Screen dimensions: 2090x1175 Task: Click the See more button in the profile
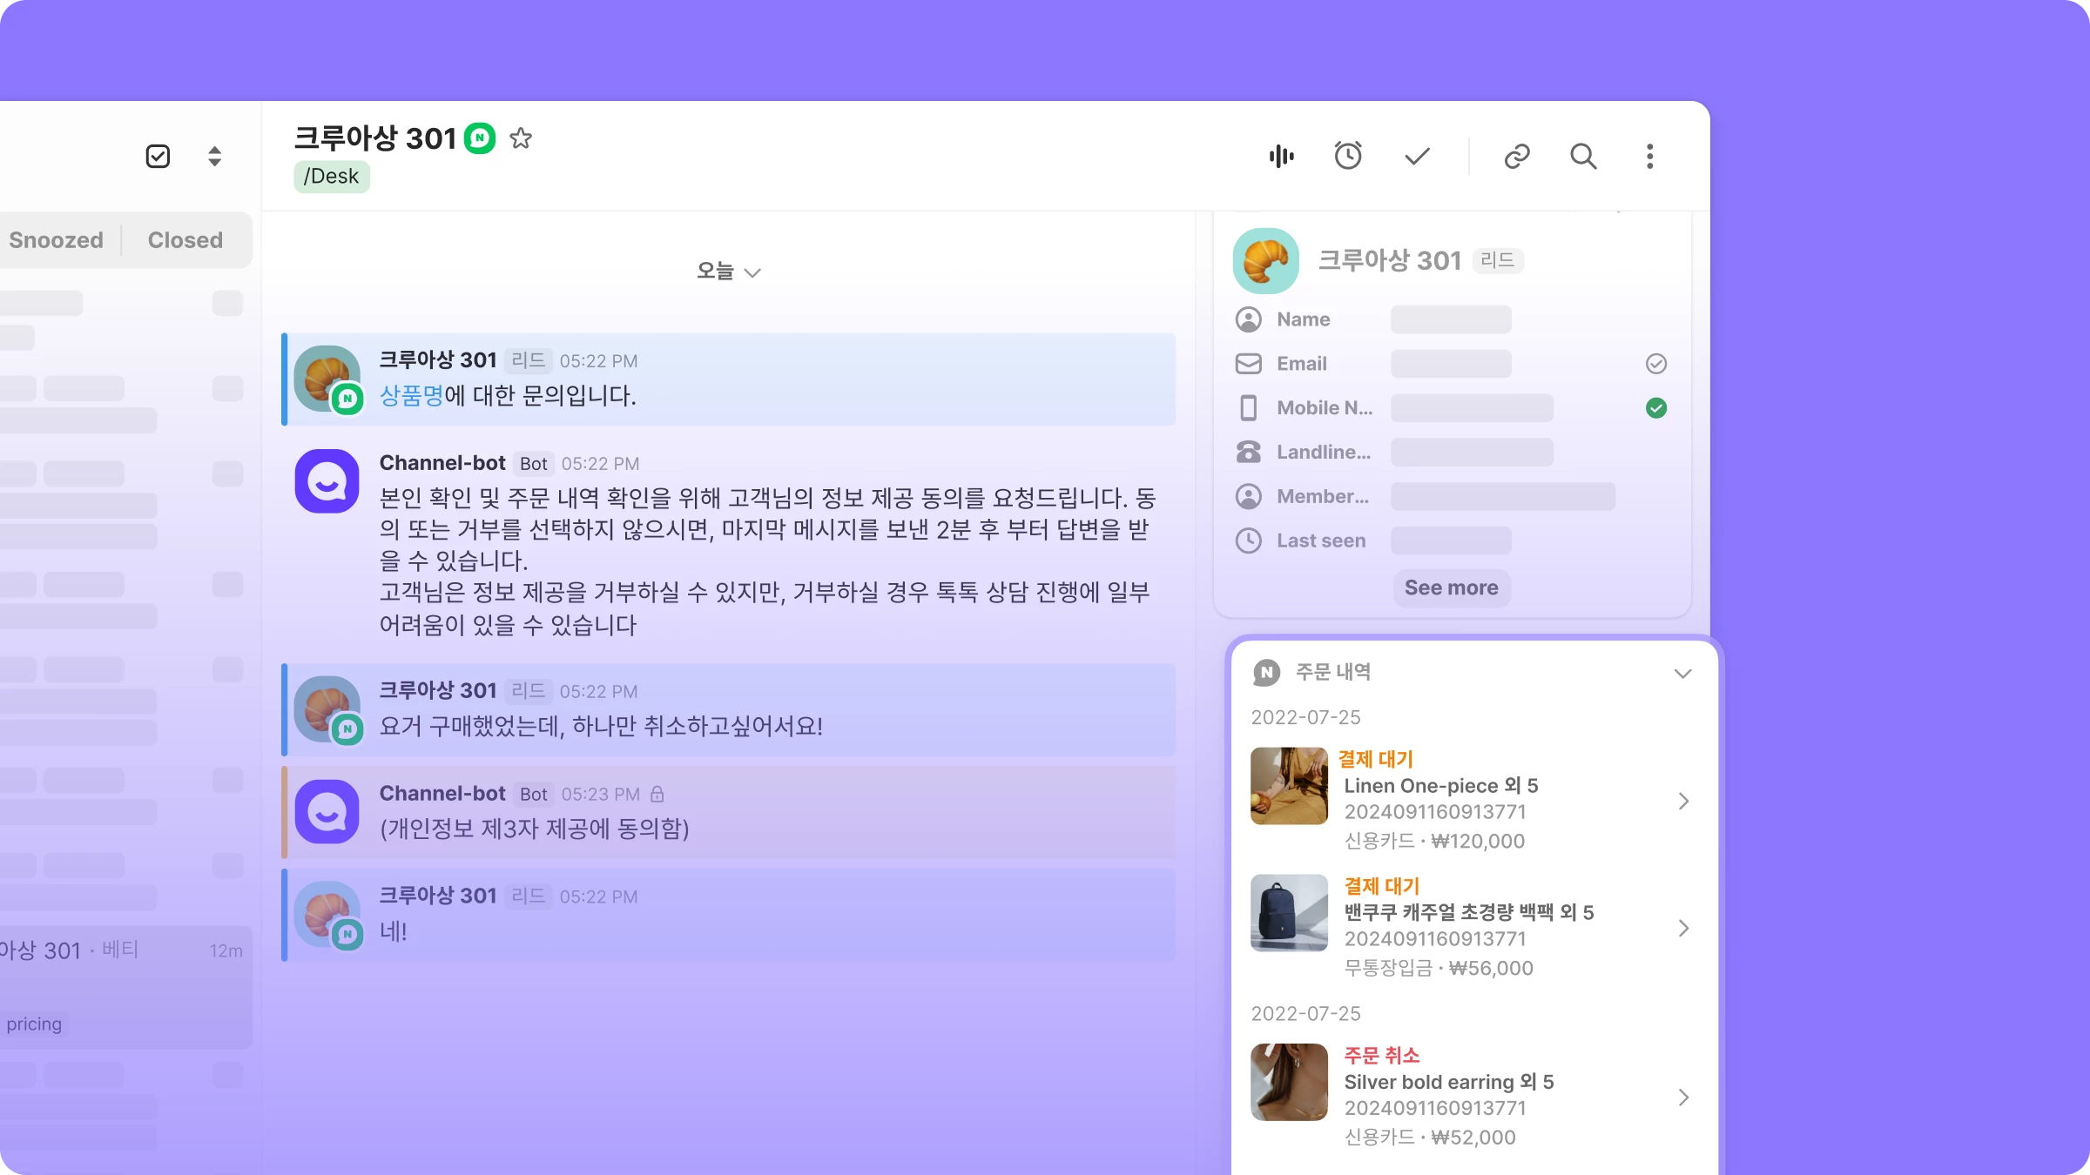[1450, 587]
